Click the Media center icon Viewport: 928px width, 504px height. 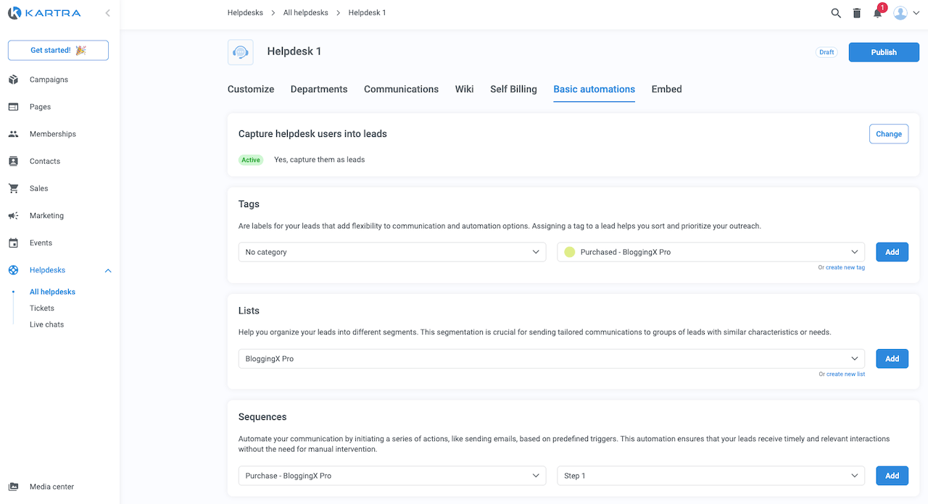pyautogui.click(x=13, y=487)
